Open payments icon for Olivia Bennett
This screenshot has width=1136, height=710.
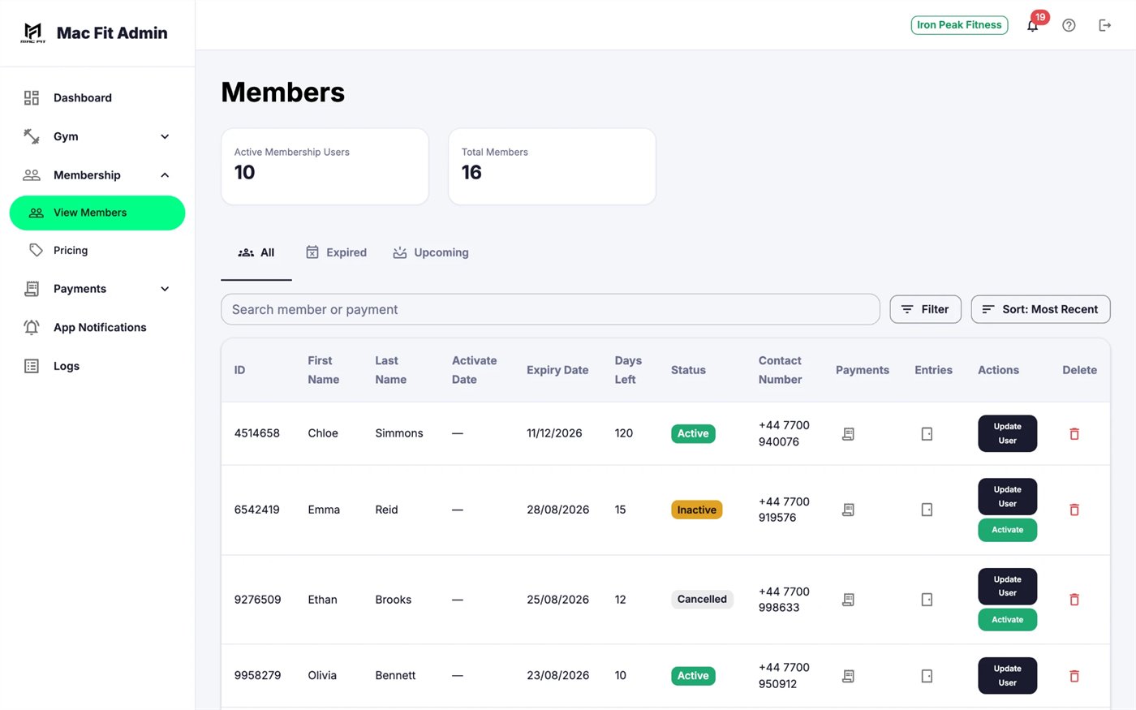tap(848, 676)
